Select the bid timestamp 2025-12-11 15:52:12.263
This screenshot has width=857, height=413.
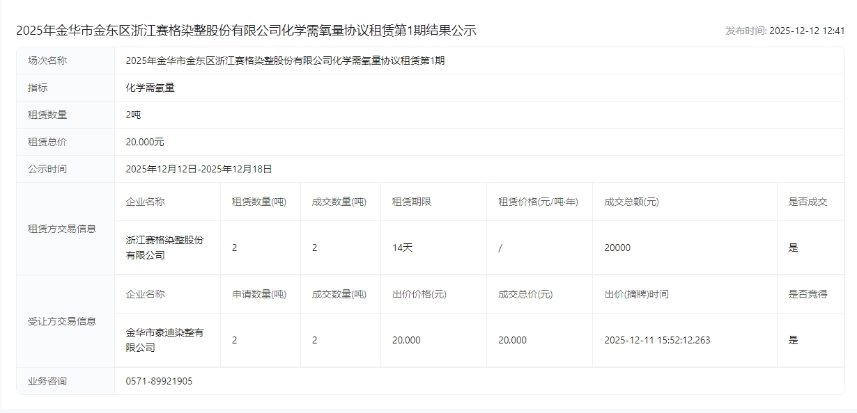657,340
